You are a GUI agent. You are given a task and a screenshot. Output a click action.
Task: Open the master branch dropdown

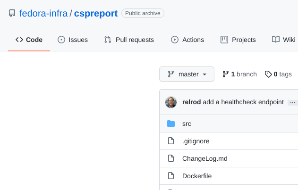click(x=187, y=74)
